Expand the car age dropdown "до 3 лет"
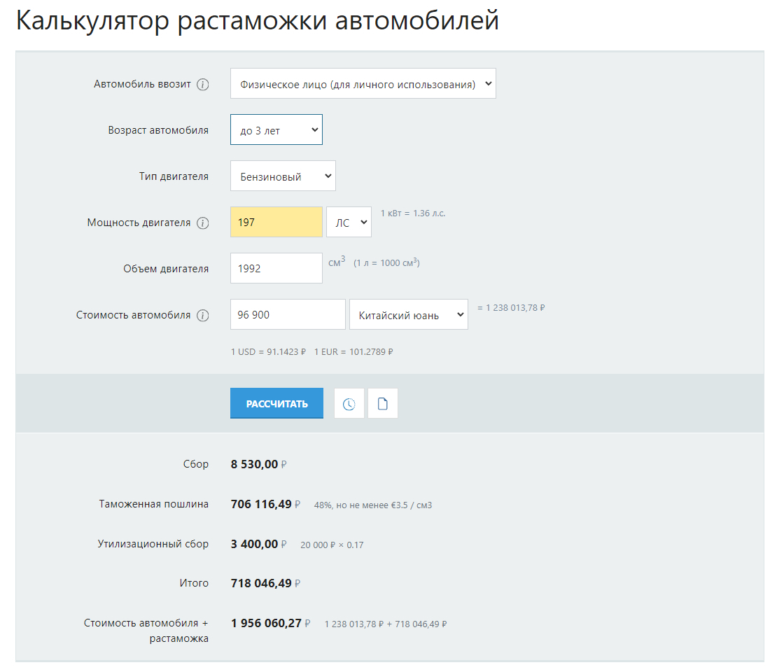This screenshot has width=770, height=672. (x=276, y=130)
